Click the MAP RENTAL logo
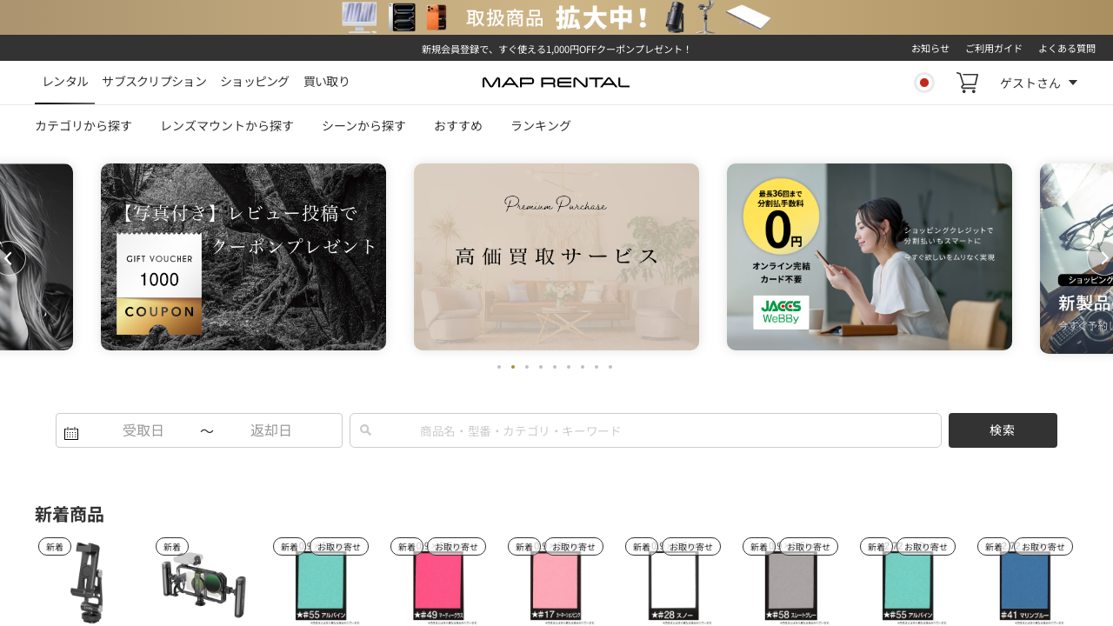Screen dimensions: 1113x626 click(556, 83)
